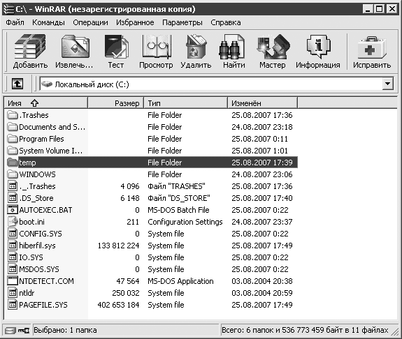Close the WinRAR window

(392, 9)
